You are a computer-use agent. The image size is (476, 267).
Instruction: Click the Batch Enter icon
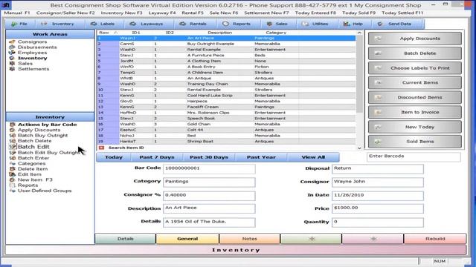pos(12,158)
